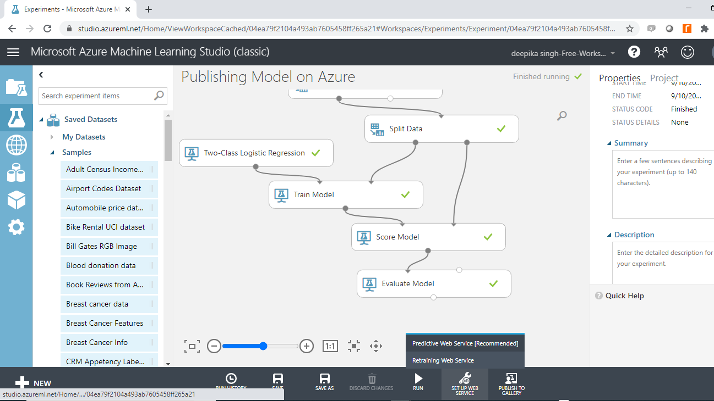Click the canvas zoom slider handle
The image size is (714, 401).
coord(263,346)
